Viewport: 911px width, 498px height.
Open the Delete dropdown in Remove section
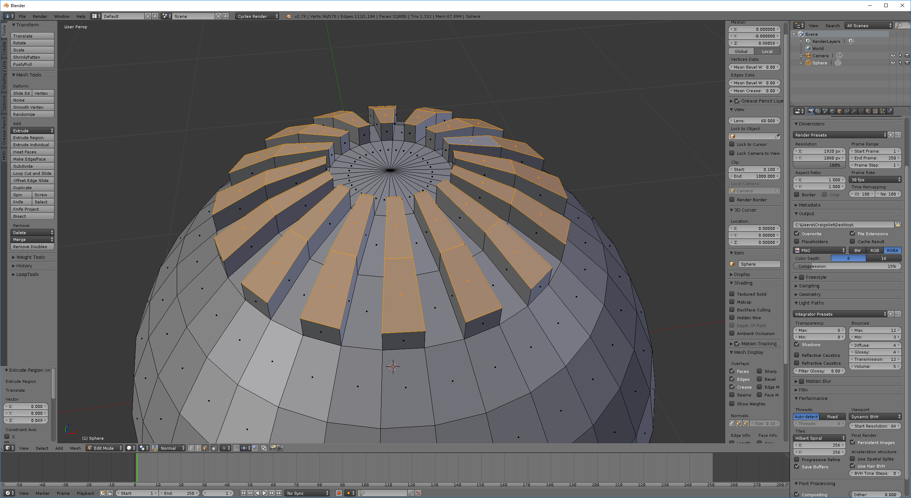click(32, 232)
